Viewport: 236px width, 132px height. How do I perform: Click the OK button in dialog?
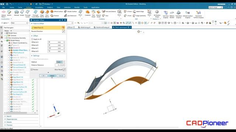[x=43, y=76]
